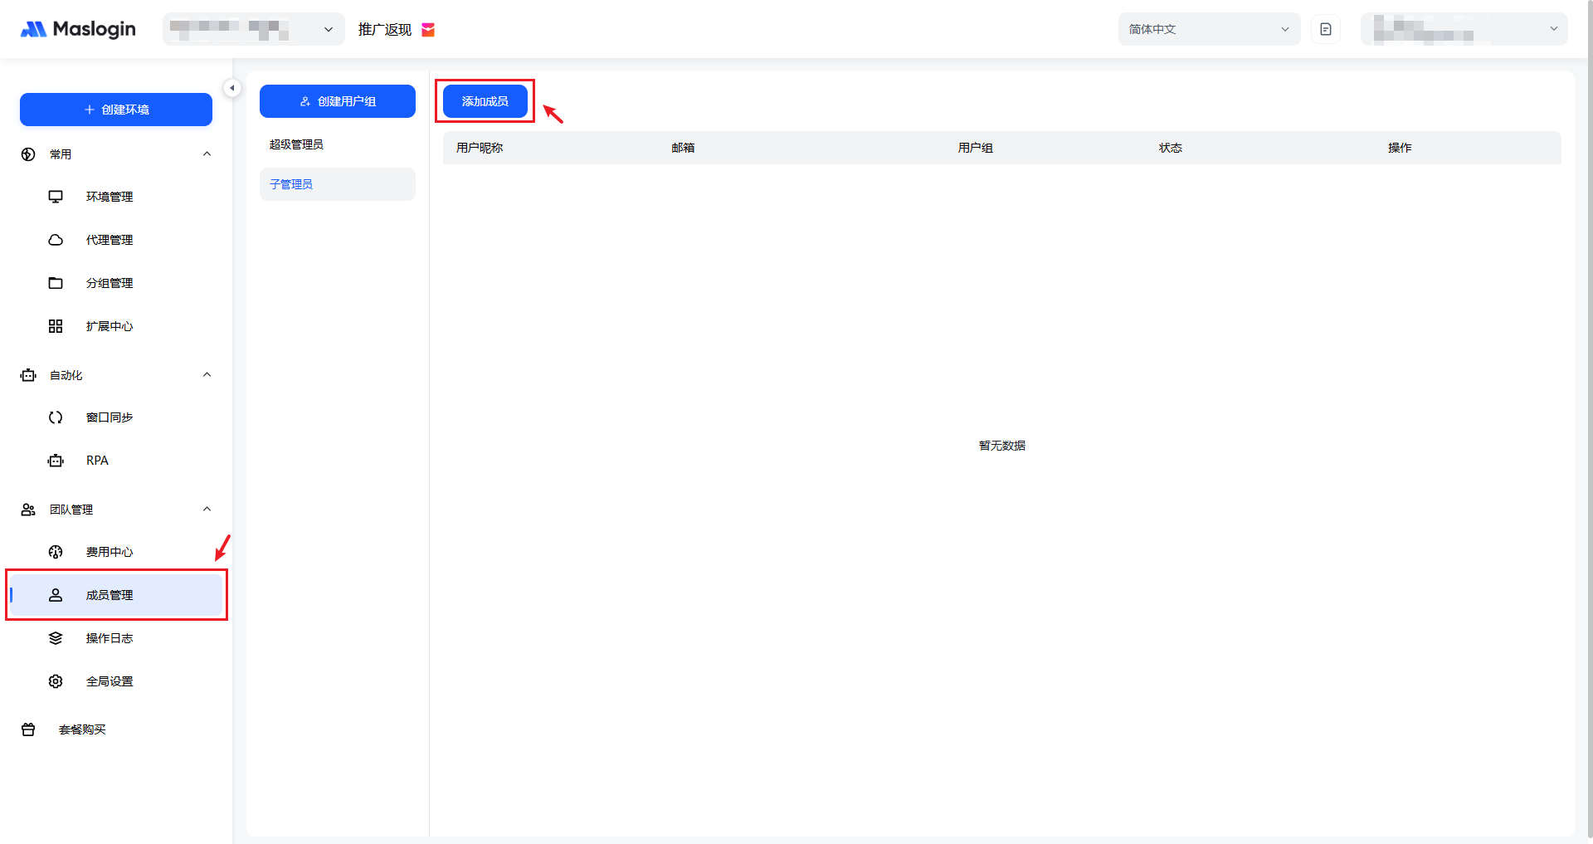This screenshot has width=1593, height=844.
Task: Go to 费用中心 menu item
Action: click(110, 552)
